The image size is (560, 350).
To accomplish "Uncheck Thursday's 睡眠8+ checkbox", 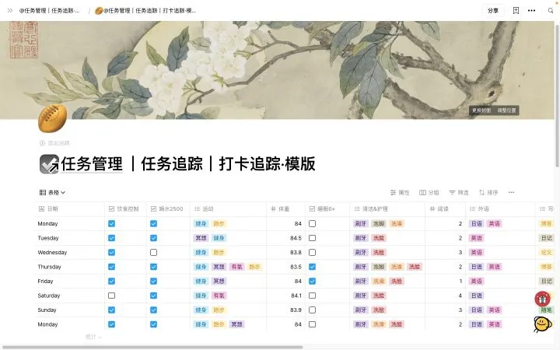I will tap(312, 267).
